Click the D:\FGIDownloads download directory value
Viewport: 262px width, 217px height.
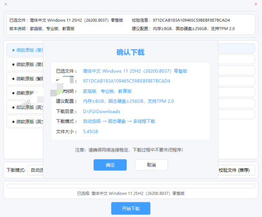pos(101,111)
